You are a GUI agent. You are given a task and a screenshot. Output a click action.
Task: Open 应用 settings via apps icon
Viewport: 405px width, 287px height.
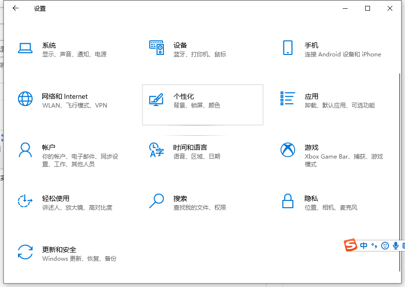tap(288, 99)
